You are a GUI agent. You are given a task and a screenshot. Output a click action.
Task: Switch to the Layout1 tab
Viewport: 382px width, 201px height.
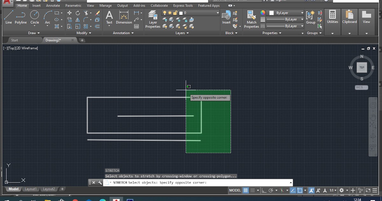(x=31, y=189)
